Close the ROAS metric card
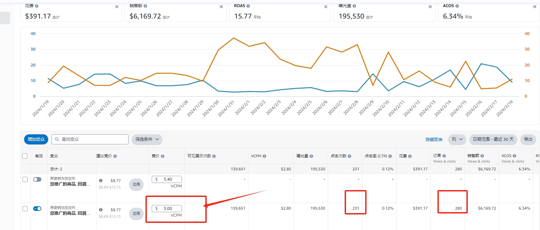This screenshot has height=230, width=540. [326, 6]
